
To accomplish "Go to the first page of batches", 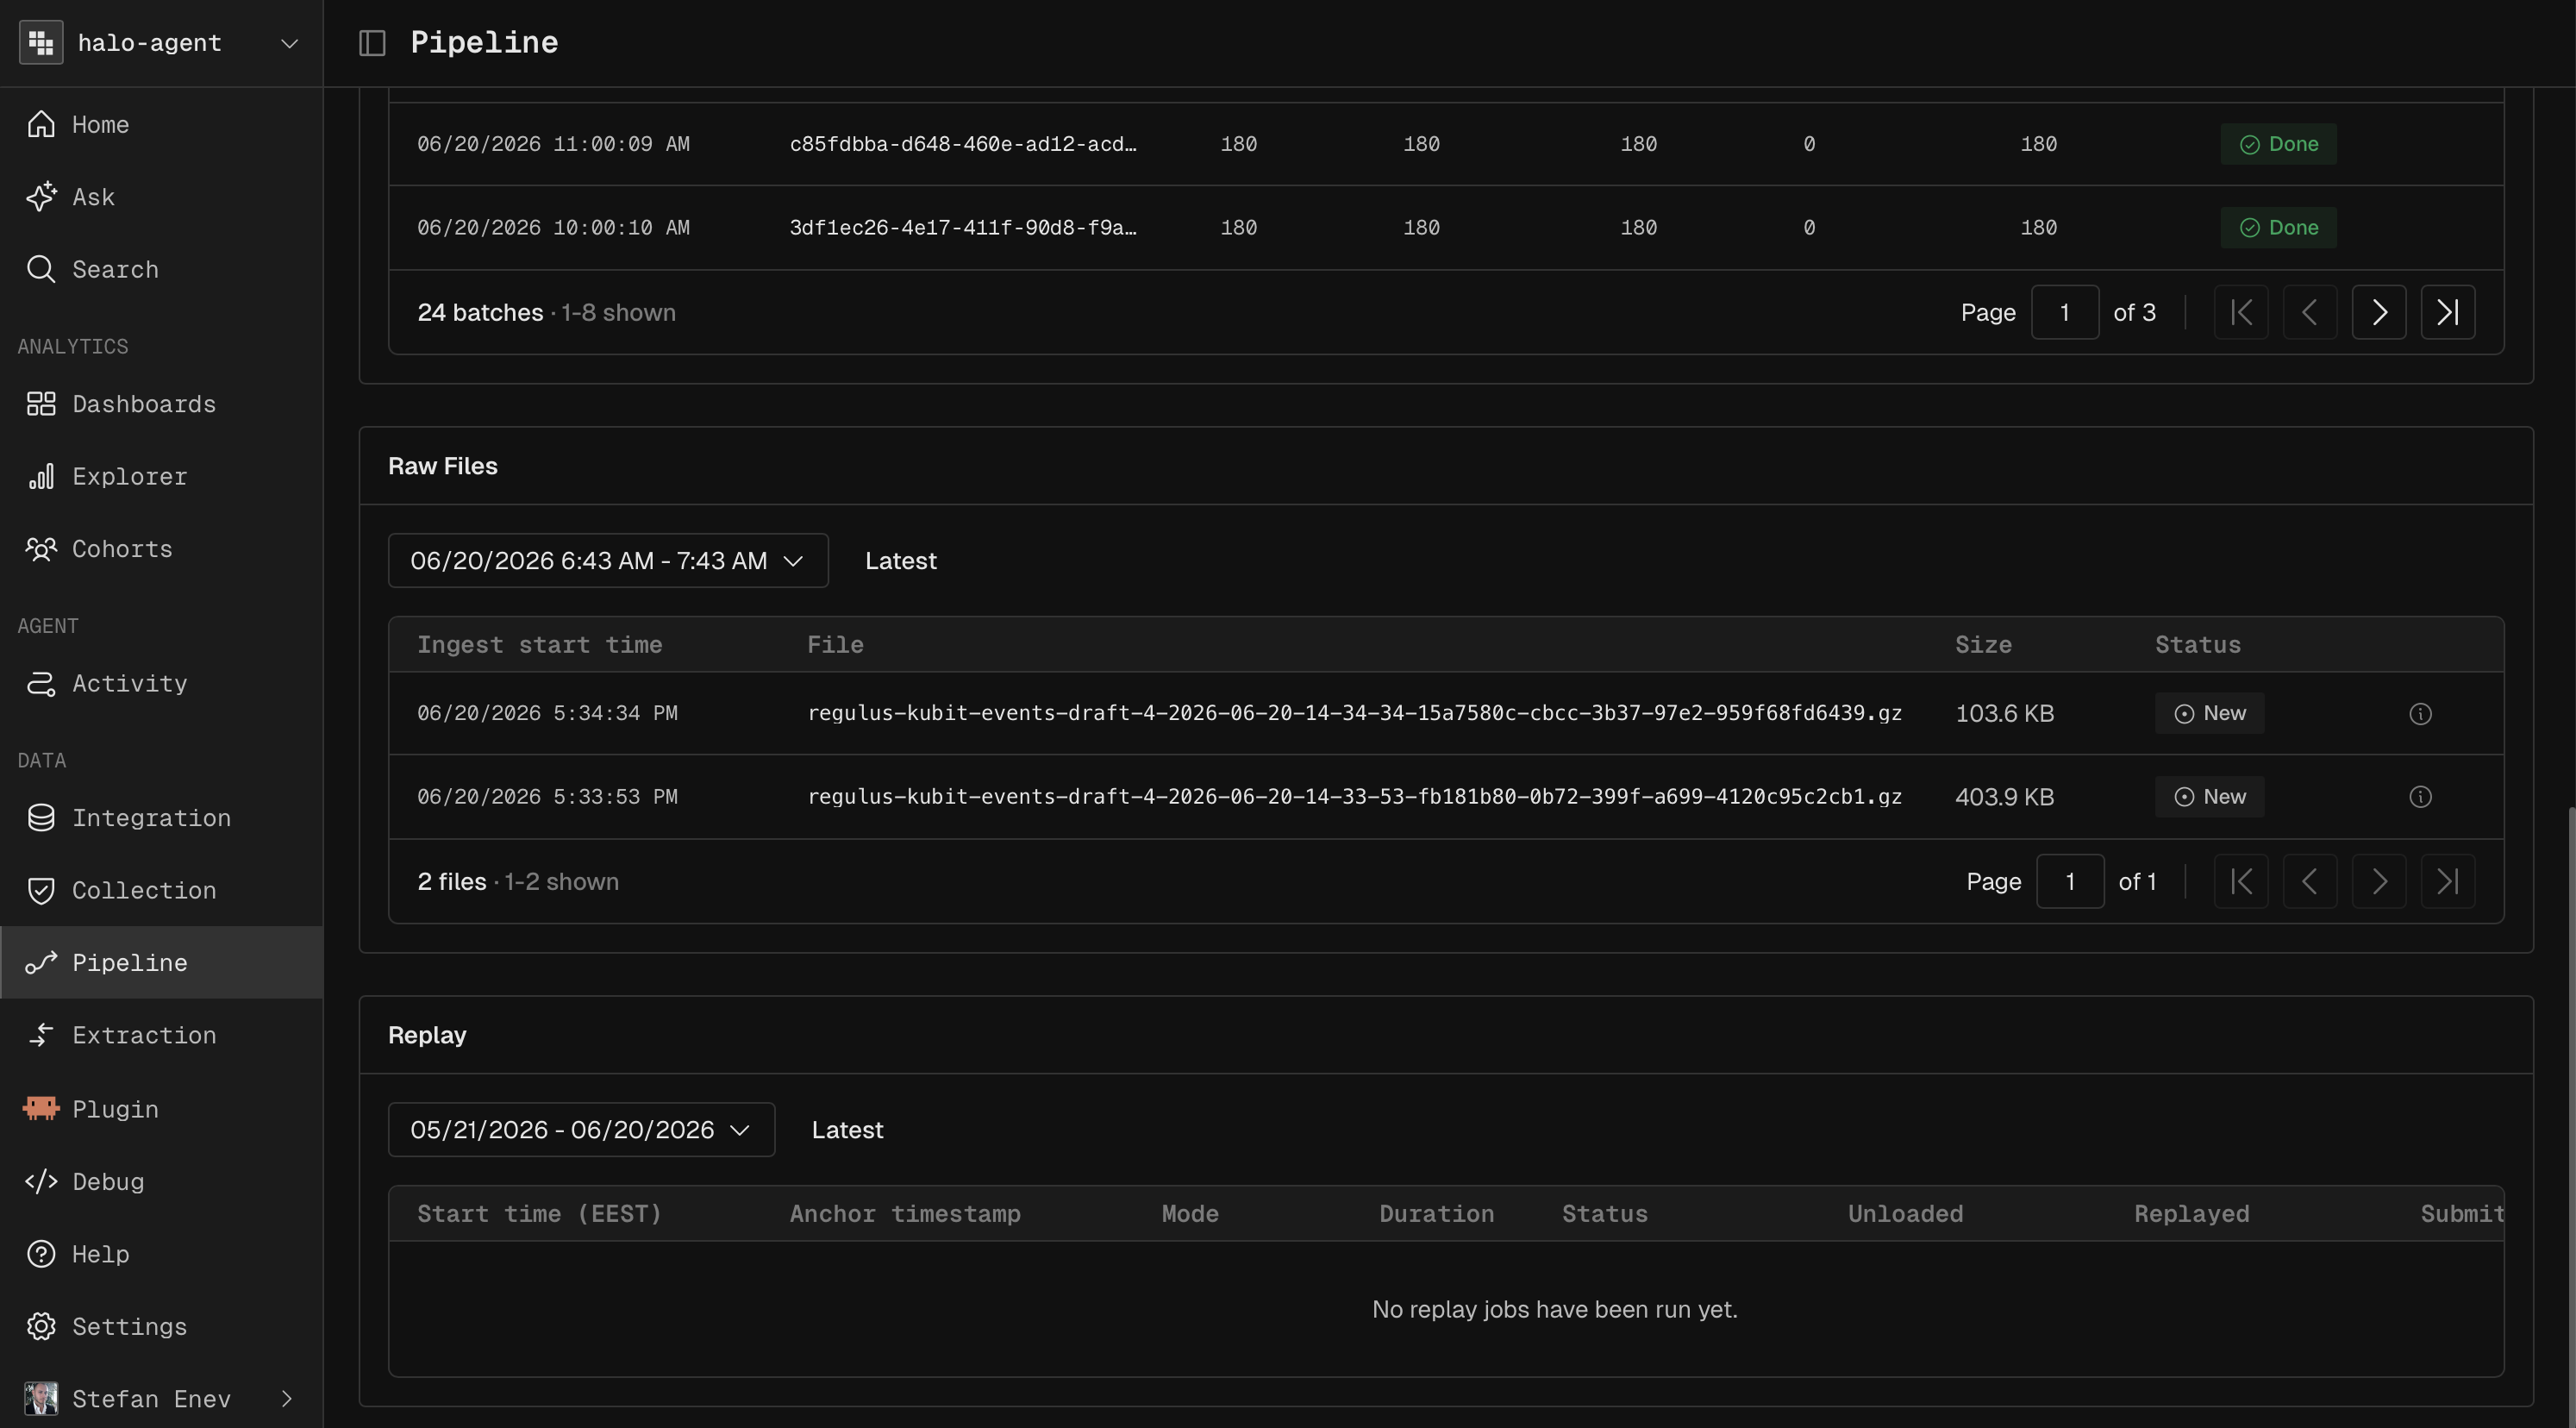I will click(2241, 313).
